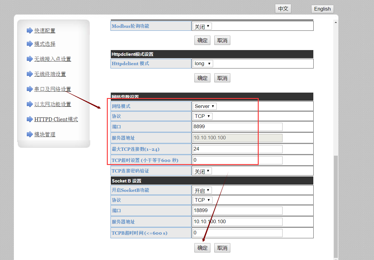Click the arrow icon beside 以太网功能设置
374x260 pixels.
point(30,104)
